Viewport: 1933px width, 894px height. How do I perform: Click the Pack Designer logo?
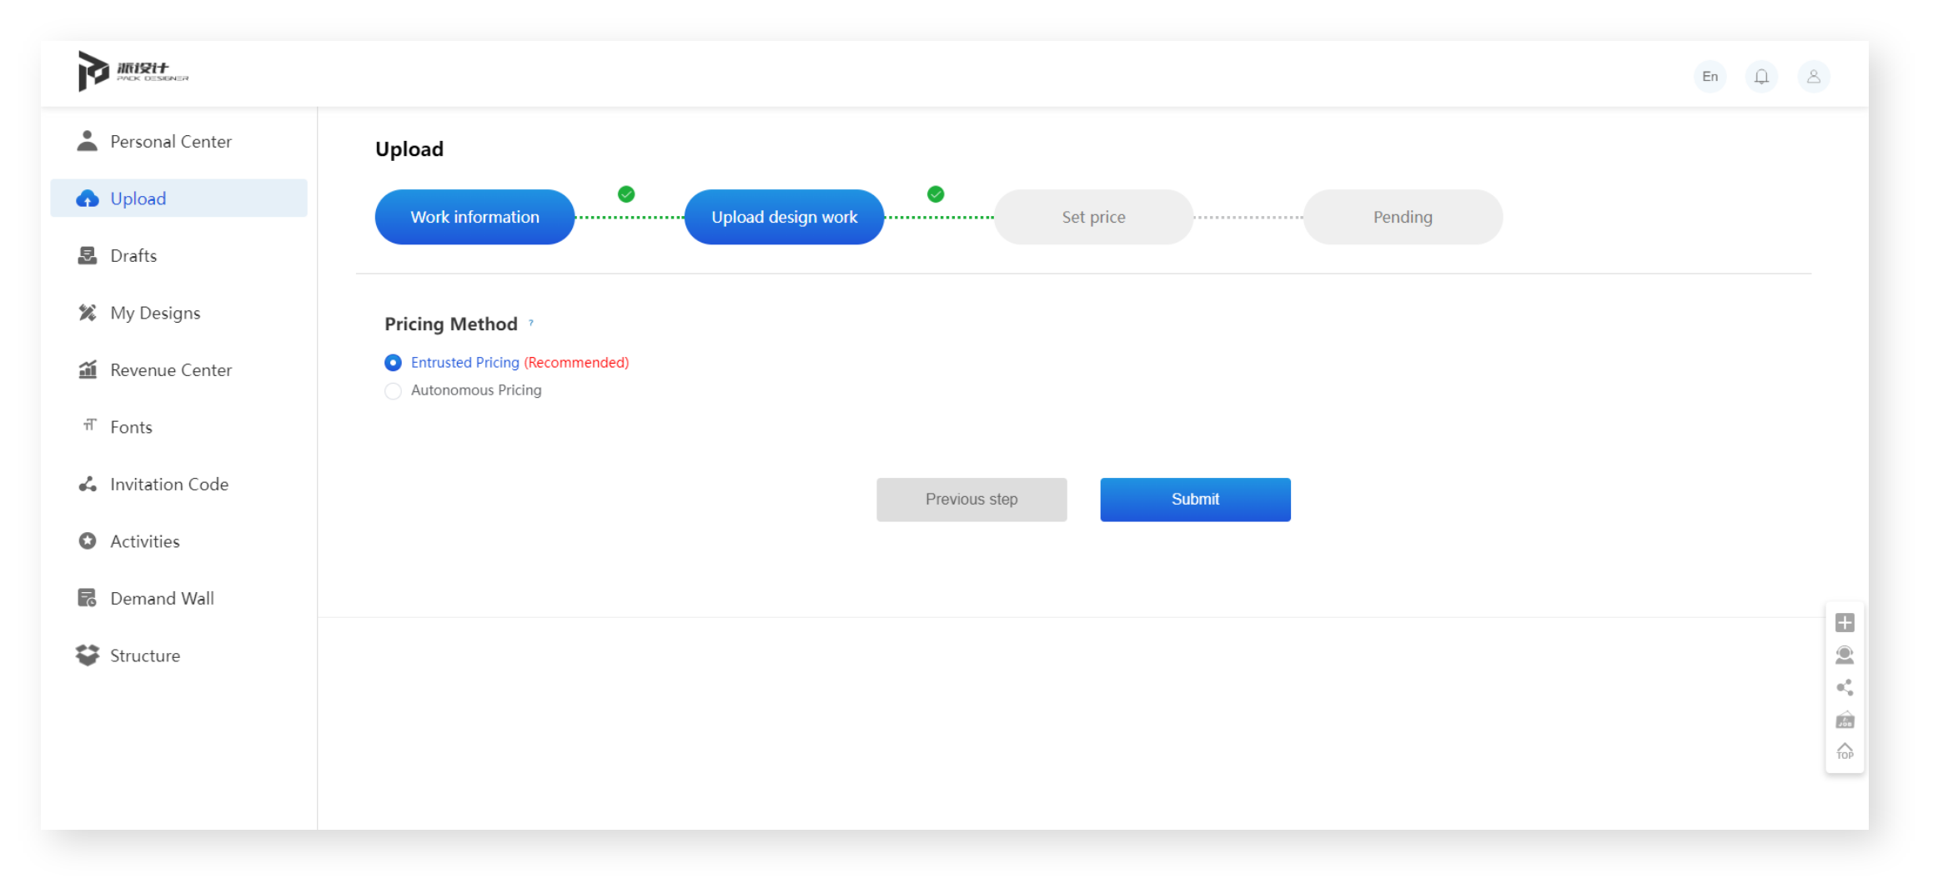pos(133,72)
